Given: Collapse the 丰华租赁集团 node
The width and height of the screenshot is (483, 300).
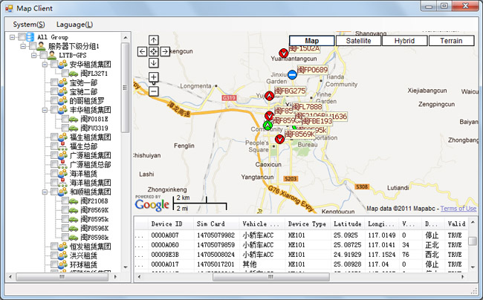Looking at the screenshot, I should pyautogui.click(x=45, y=110).
